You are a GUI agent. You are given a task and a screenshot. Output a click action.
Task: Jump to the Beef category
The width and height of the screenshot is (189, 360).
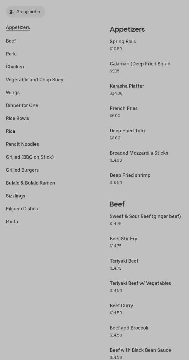click(x=11, y=41)
